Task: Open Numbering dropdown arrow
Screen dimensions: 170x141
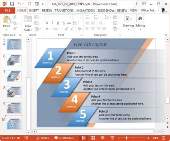Action: [x=100, y=17]
